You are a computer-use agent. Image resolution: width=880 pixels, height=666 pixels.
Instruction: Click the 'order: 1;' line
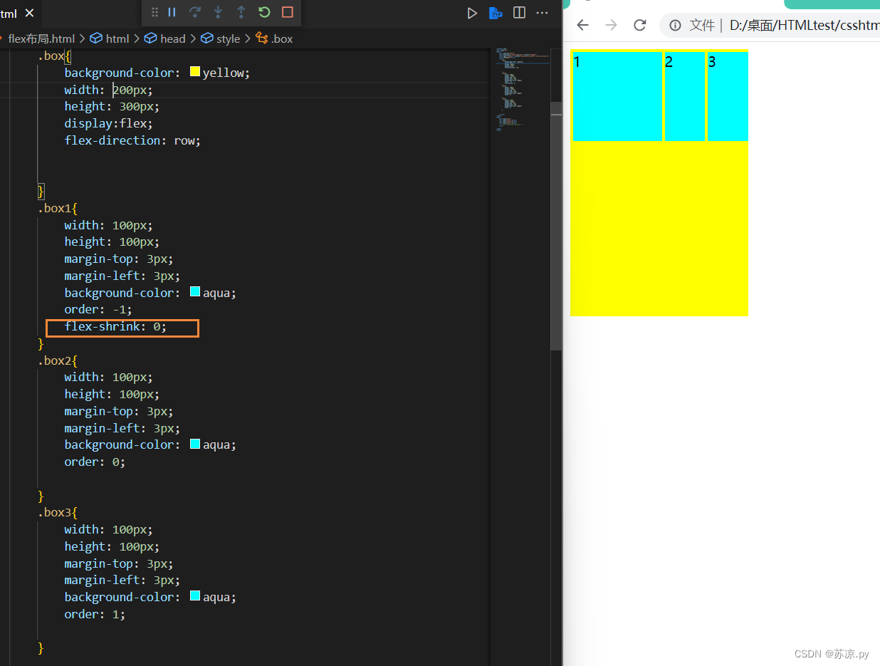coord(95,614)
